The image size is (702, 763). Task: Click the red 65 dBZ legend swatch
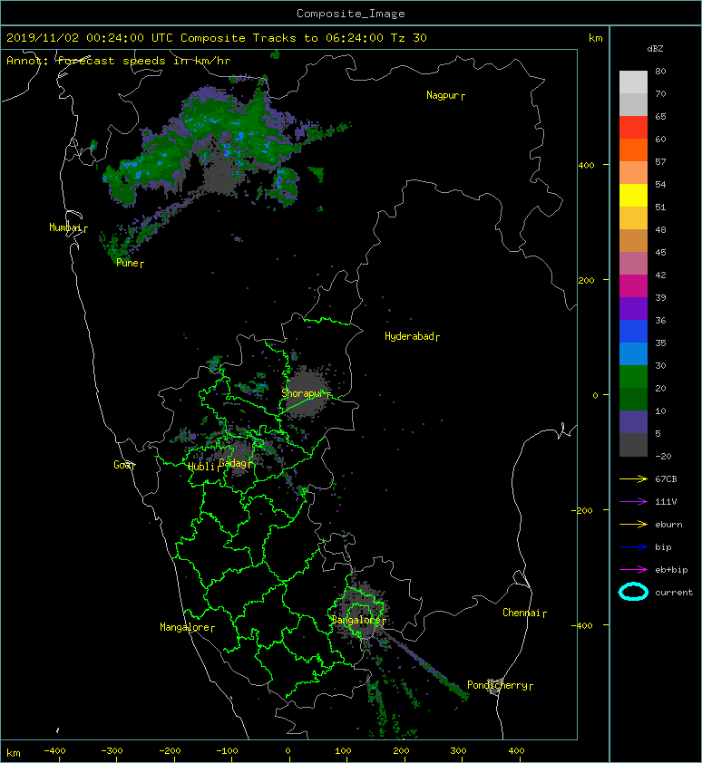click(633, 127)
